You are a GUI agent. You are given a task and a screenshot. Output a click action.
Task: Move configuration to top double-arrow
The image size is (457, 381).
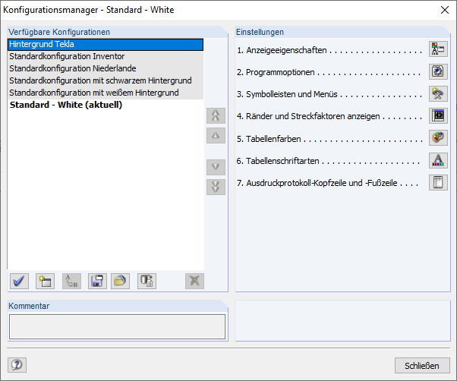coord(216,115)
